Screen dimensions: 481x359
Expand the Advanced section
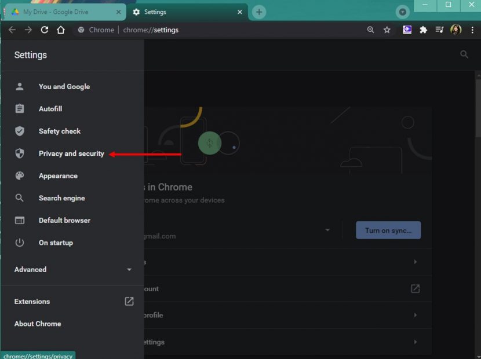[72, 269]
